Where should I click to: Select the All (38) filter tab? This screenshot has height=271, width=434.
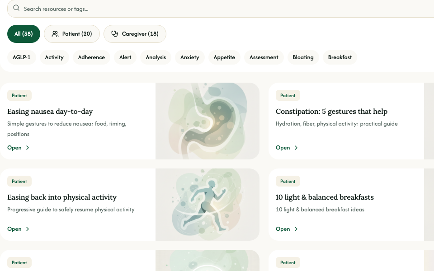[24, 34]
